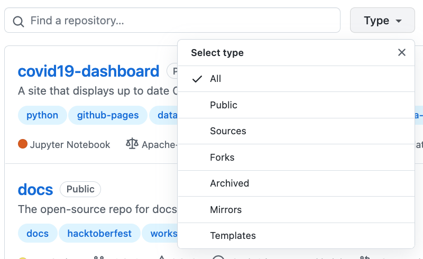Click the docs topic tag
The height and width of the screenshot is (259, 423).
38,234
